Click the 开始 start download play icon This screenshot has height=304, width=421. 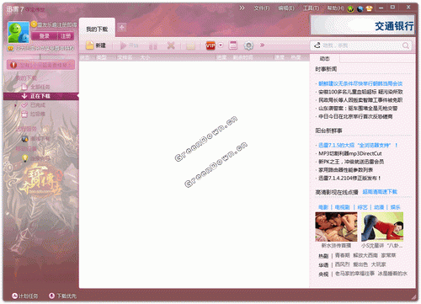coord(123,45)
